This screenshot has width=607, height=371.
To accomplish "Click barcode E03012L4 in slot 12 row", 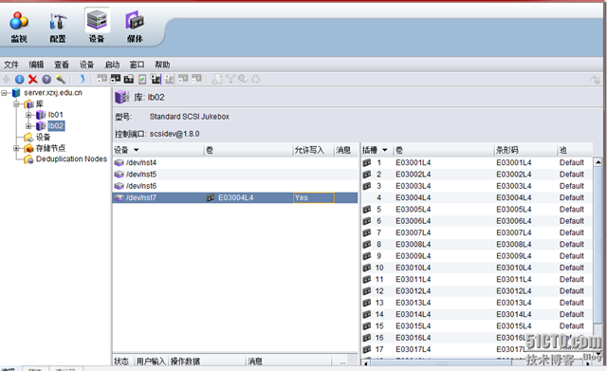I will coord(514,291).
